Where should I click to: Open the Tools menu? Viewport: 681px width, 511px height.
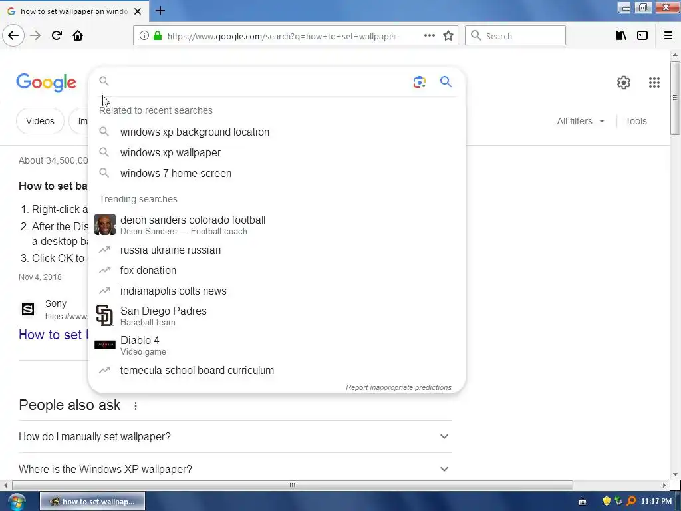(636, 121)
